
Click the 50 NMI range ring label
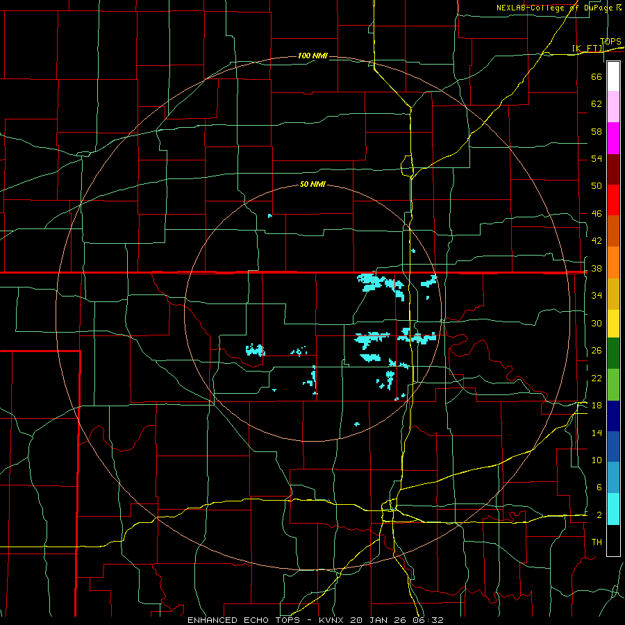[x=312, y=184]
